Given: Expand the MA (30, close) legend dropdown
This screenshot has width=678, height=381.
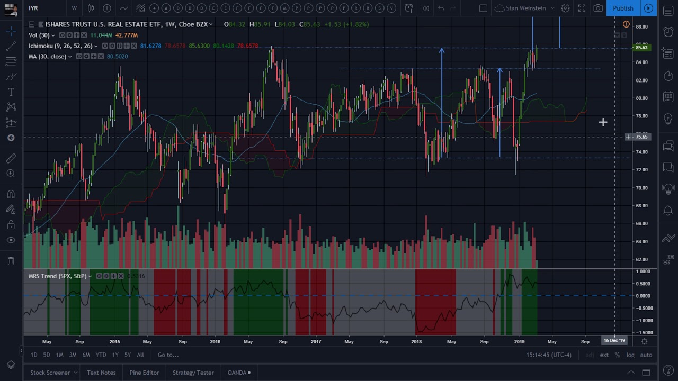Looking at the screenshot, I should pos(70,57).
